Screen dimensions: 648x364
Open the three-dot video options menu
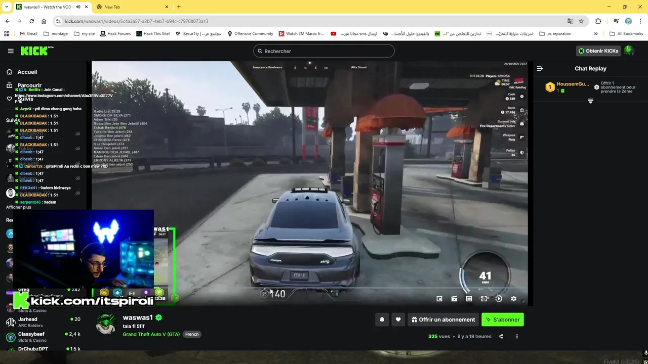pyautogui.click(x=517, y=336)
